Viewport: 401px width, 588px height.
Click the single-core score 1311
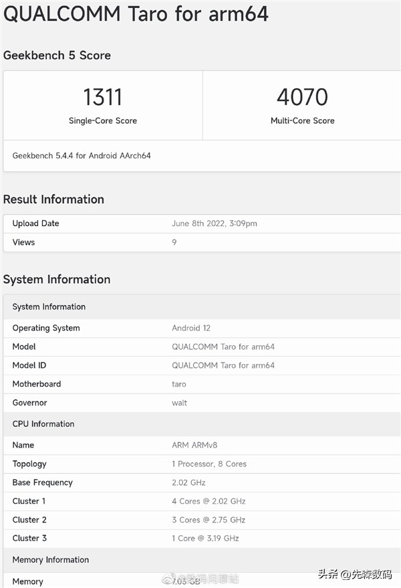click(102, 98)
